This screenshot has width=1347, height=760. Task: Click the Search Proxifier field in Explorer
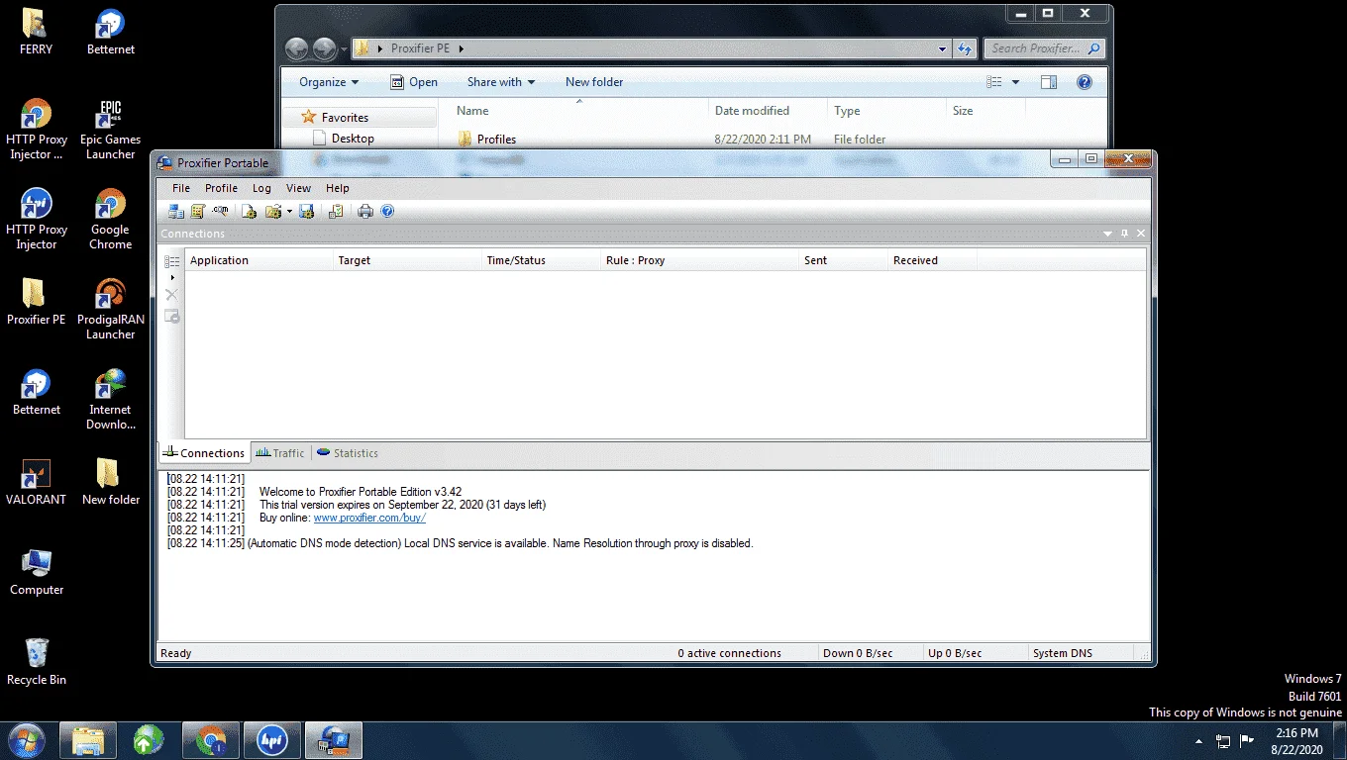point(1044,48)
